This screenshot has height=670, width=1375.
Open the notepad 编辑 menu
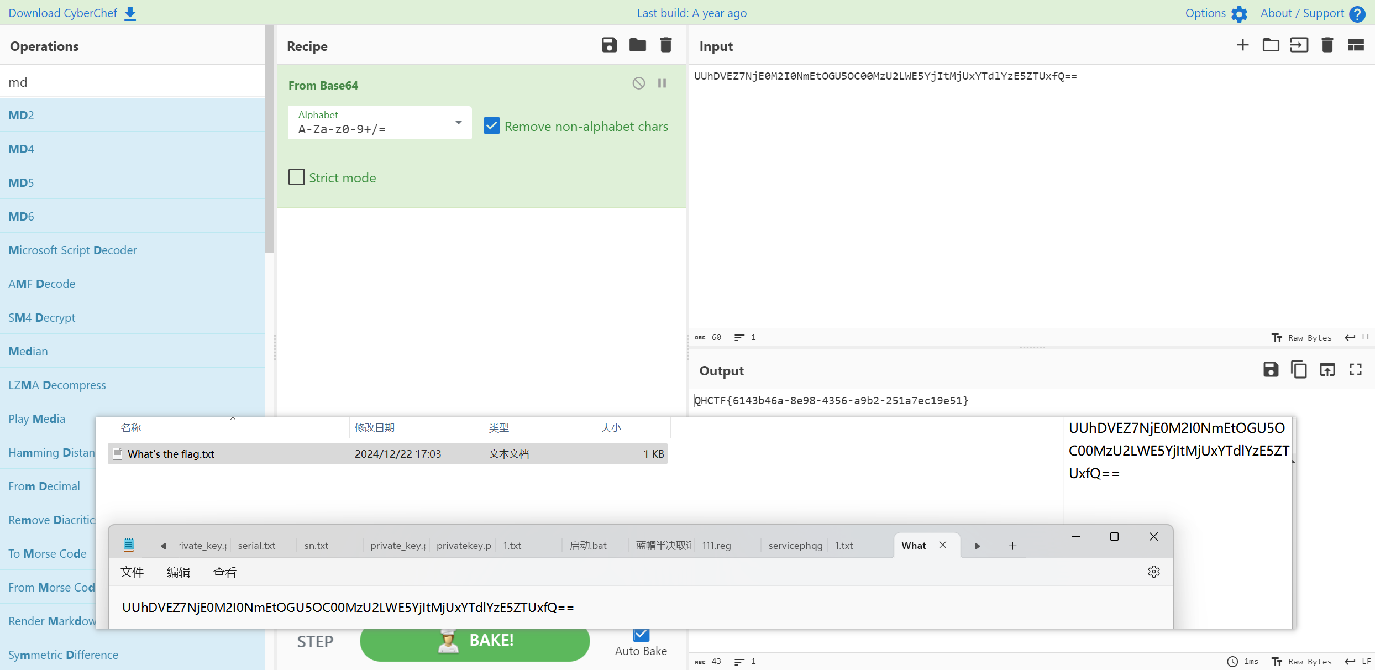click(178, 572)
